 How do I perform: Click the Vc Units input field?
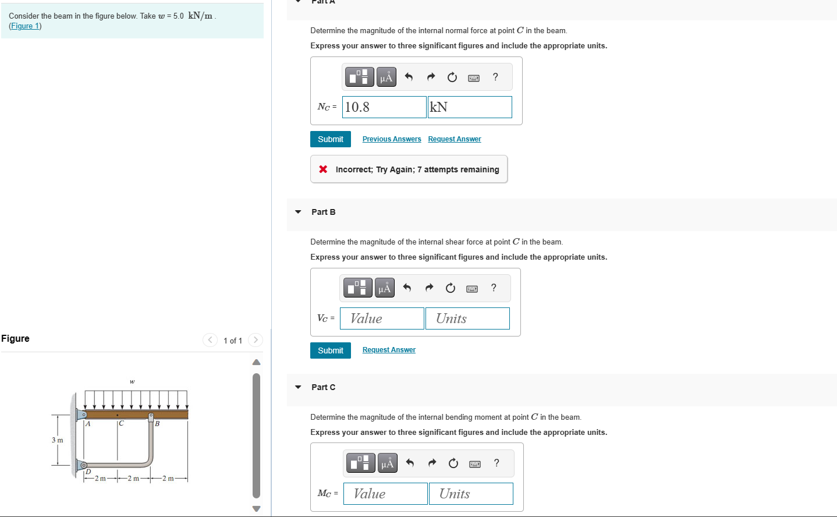467,318
